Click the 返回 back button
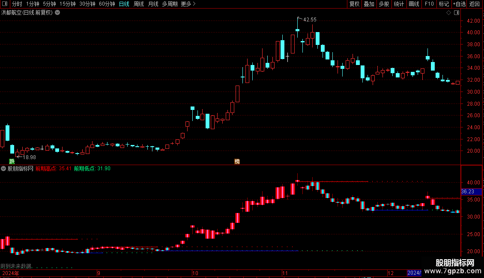This screenshot has width=484, height=278. pos(475,4)
